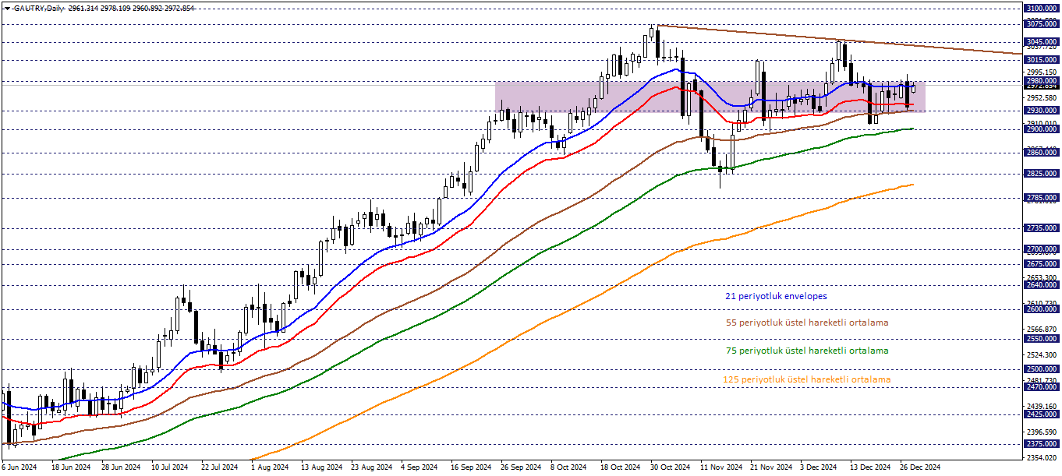Select the 2900.000 horizontal level price tag
1062x476 pixels.
(x=1041, y=129)
